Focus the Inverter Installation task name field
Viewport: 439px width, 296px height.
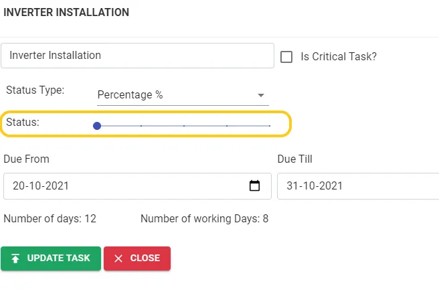[x=137, y=56]
